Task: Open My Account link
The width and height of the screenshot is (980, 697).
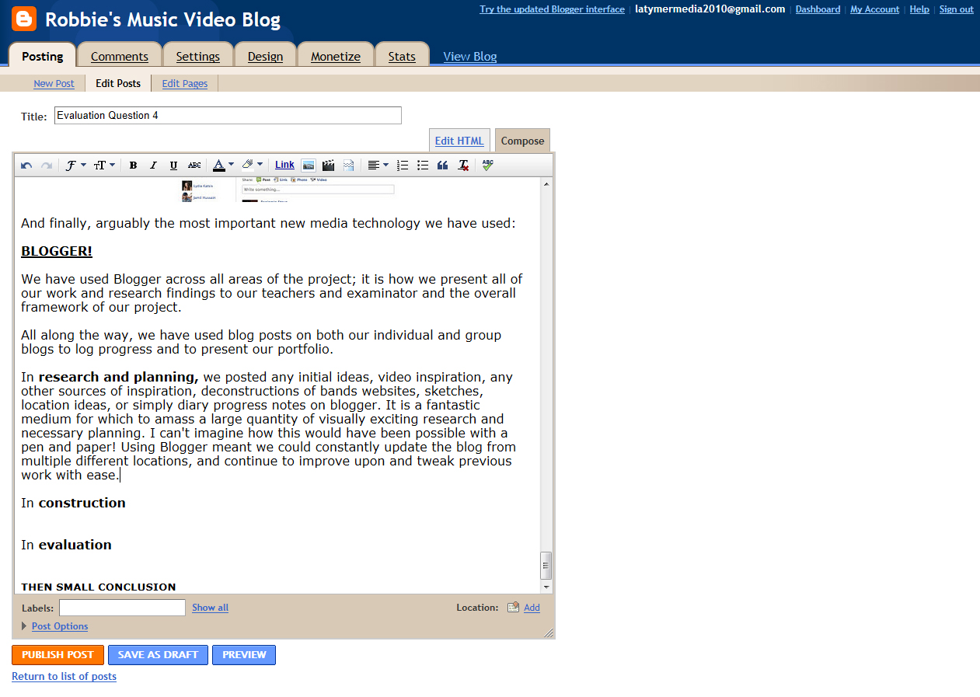Action: (x=874, y=9)
